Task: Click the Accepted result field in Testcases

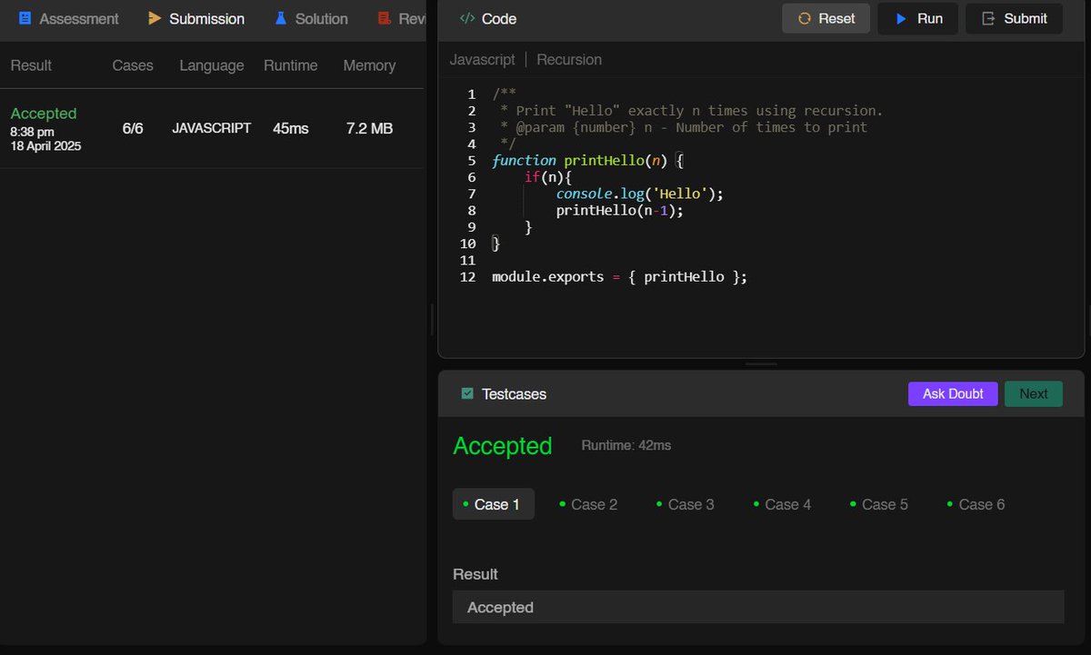Action: coord(758,607)
